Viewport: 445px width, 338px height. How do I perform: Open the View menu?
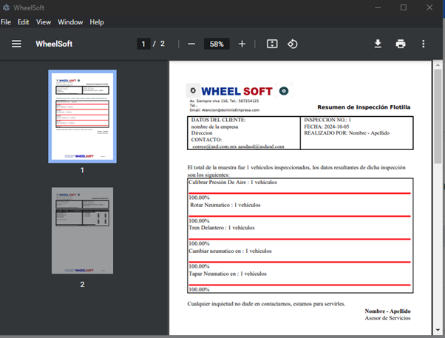coord(44,22)
